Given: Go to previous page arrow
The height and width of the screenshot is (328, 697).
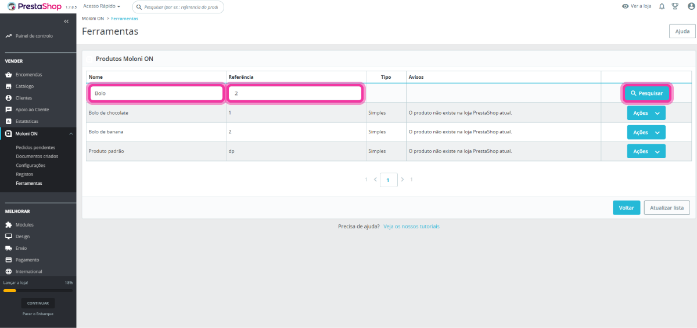Looking at the screenshot, I should [375, 180].
